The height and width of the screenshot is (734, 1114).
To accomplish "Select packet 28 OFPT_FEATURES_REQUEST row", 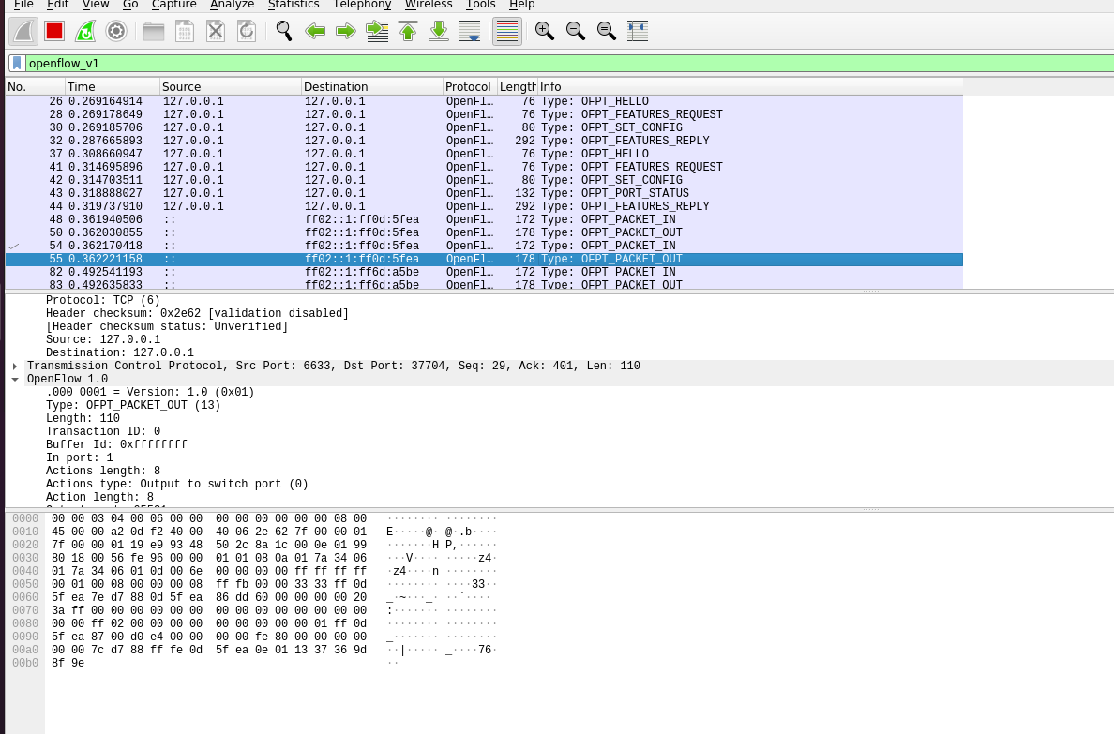I will tap(484, 114).
